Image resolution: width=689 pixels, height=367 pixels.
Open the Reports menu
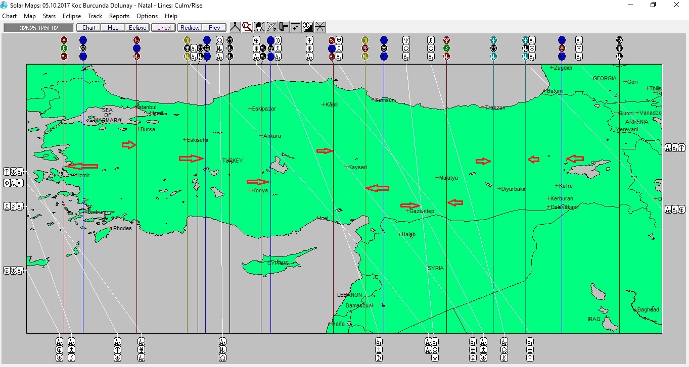click(119, 16)
